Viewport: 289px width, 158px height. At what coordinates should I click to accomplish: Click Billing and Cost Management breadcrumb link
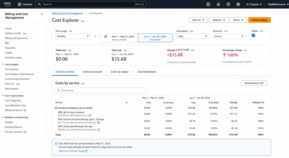pos(67,13)
